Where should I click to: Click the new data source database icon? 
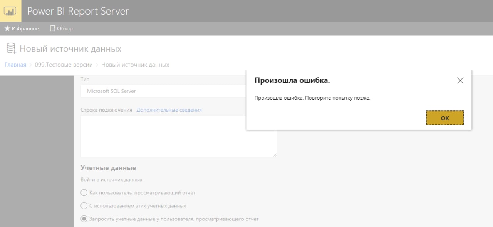point(11,49)
